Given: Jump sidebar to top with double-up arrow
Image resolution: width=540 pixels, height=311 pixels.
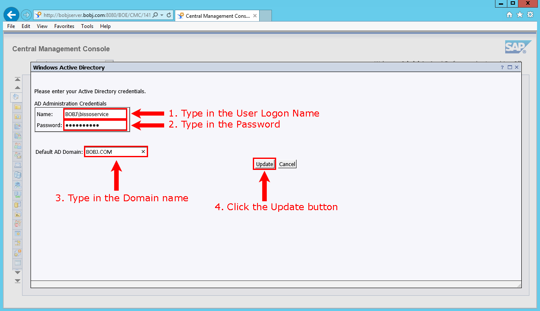Looking at the screenshot, I should [17, 79].
